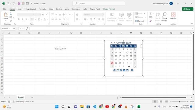Open Format as Table menu
Image resolution: width=195 pixels, height=110 pixels.
(x=122, y=17)
